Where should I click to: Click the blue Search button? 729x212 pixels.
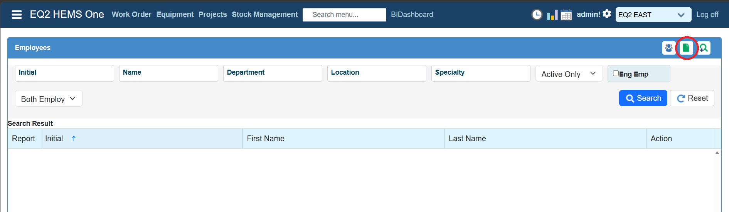(643, 98)
